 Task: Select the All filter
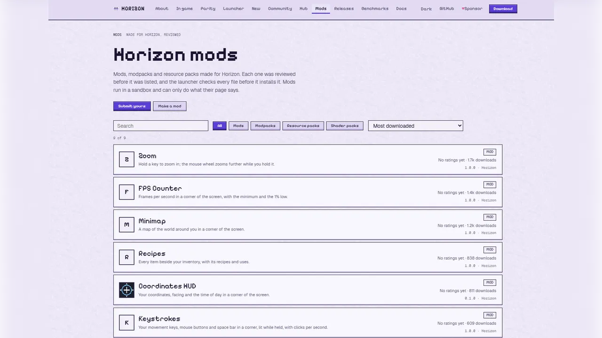tap(220, 126)
